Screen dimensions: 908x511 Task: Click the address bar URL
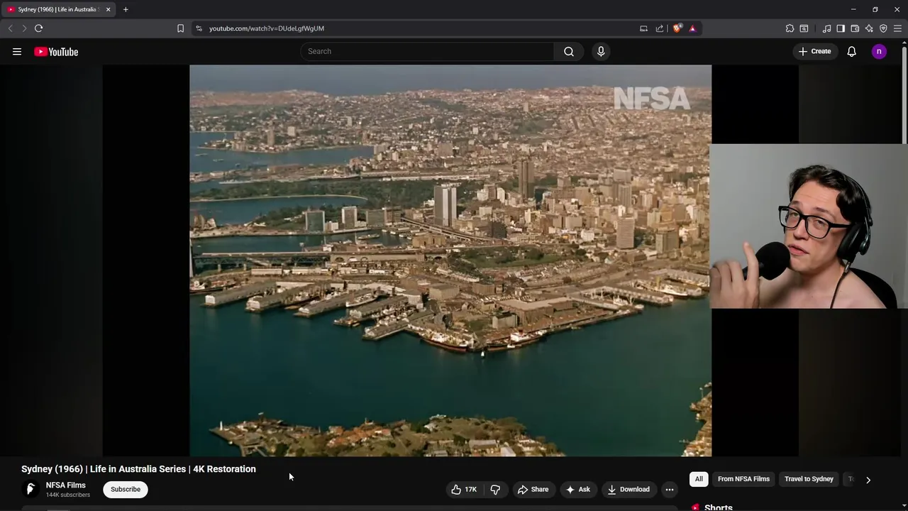tap(267, 28)
